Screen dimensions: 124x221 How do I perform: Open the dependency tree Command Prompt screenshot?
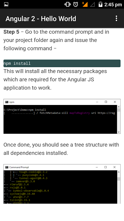coord(62,184)
